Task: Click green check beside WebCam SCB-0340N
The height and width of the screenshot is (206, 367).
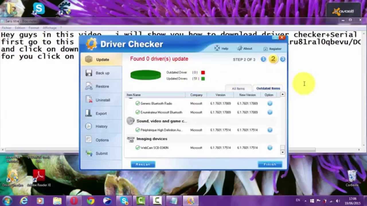Action: tap(138, 148)
